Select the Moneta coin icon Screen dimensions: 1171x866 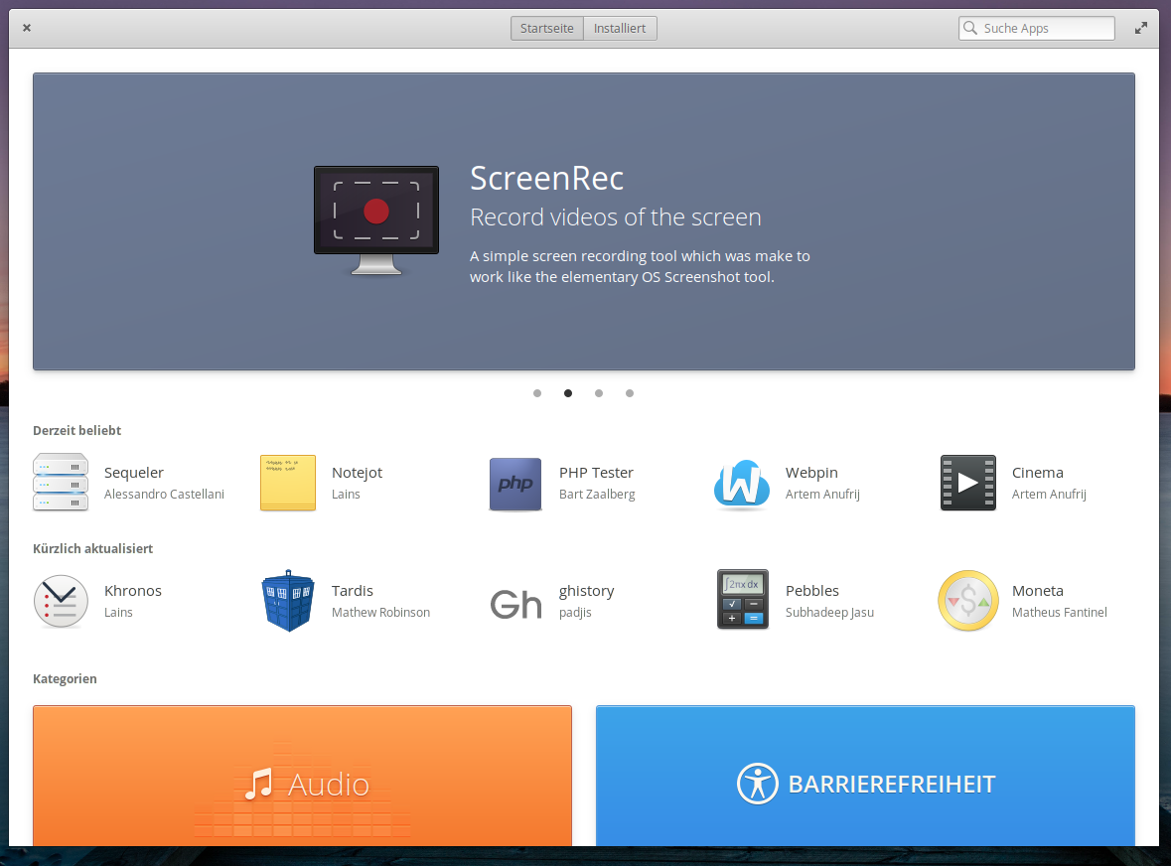pos(967,601)
